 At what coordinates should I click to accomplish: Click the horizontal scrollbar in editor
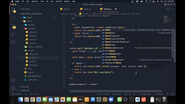(115, 91)
